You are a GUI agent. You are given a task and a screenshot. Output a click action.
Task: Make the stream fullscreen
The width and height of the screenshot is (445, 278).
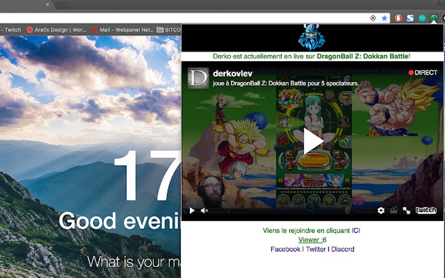(x=406, y=210)
